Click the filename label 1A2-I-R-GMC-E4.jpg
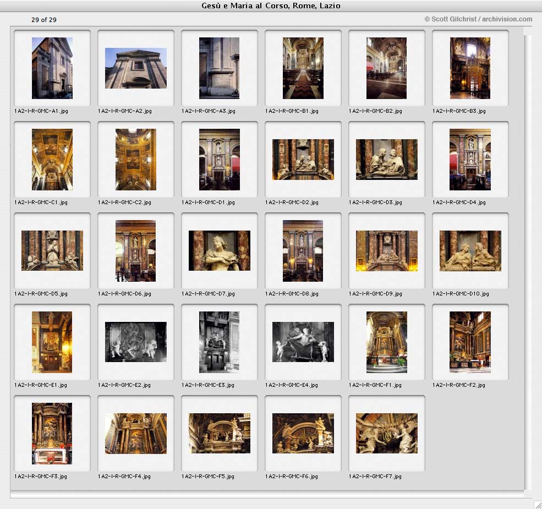This screenshot has height=509, width=542. pyautogui.click(x=292, y=385)
